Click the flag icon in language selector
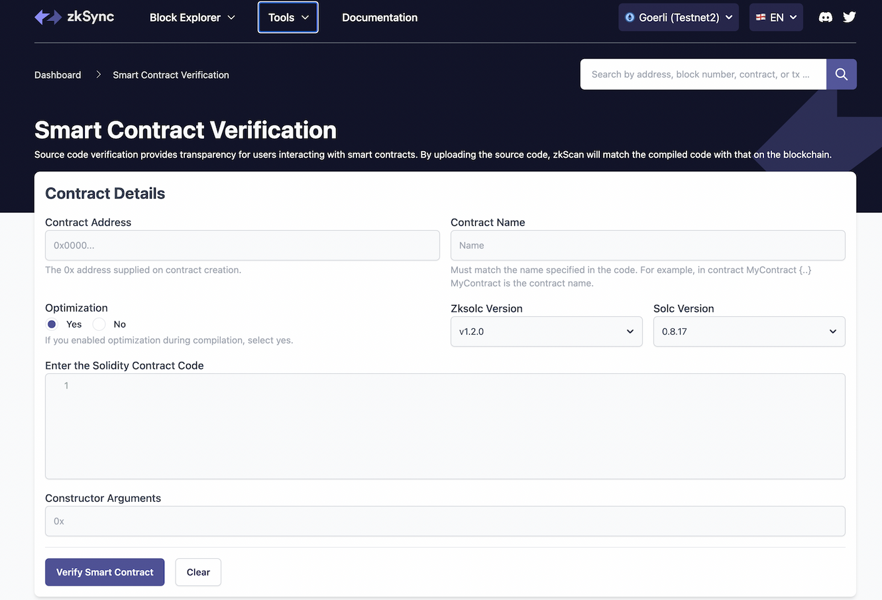This screenshot has width=882, height=600. (761, 17)
